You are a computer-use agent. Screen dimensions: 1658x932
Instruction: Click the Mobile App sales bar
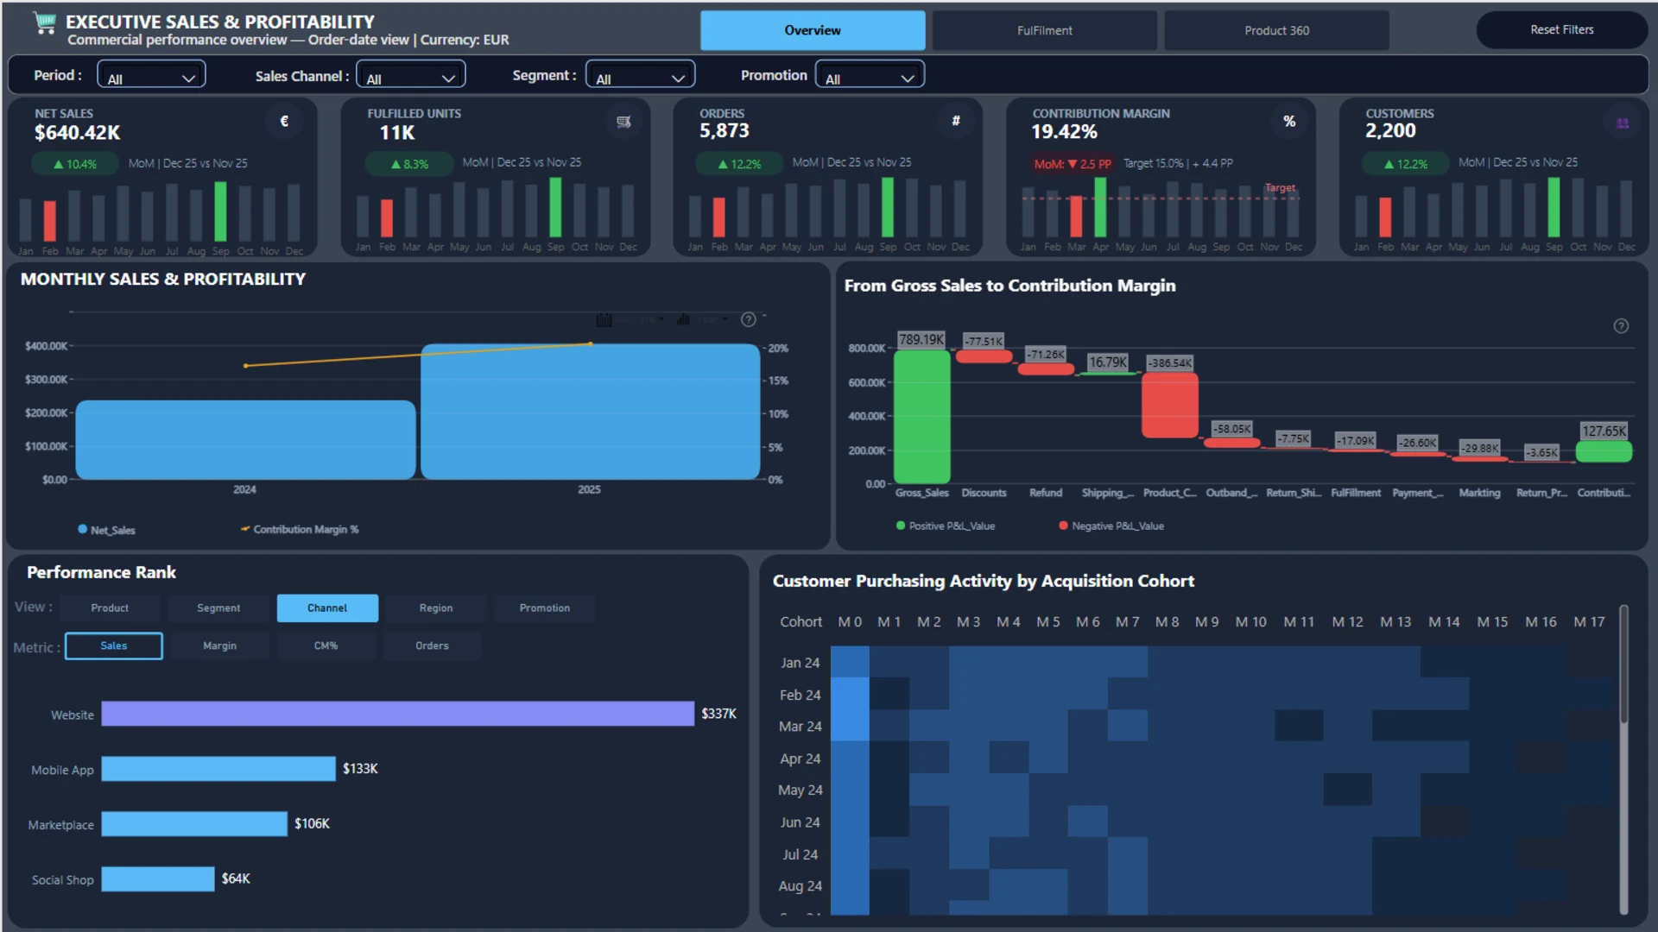point(218,769)
